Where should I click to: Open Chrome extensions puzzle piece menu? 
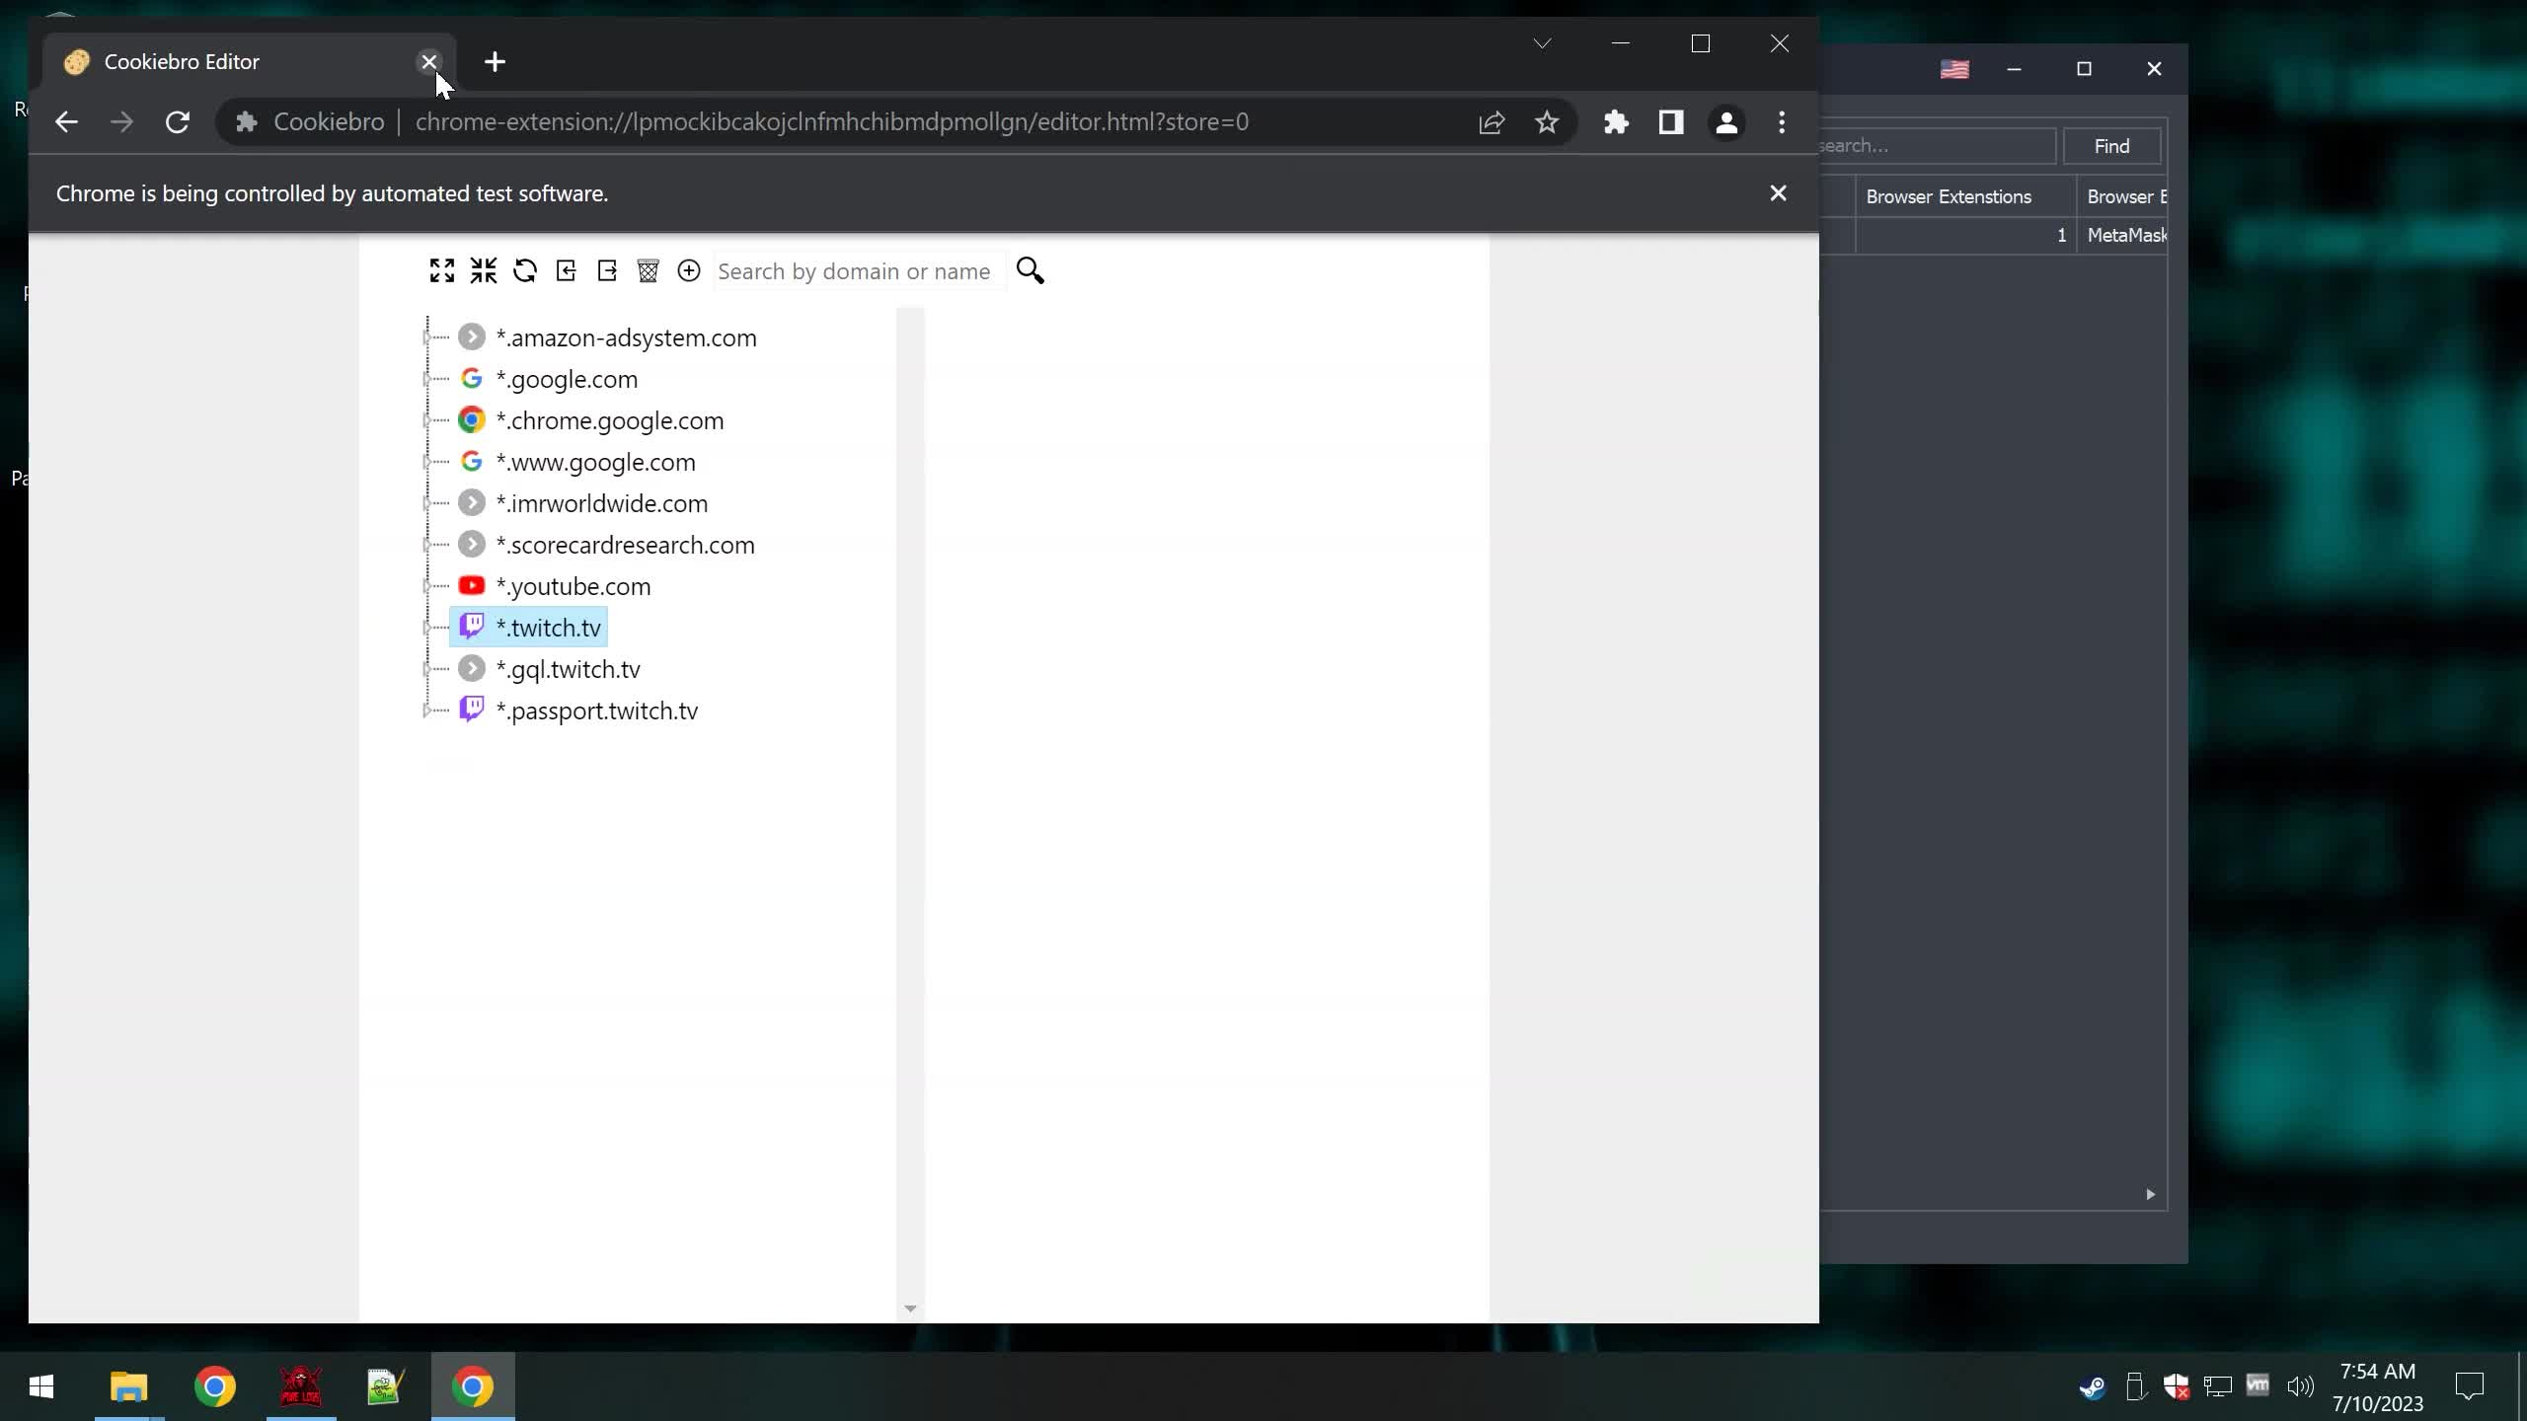tap(1616, 122)
